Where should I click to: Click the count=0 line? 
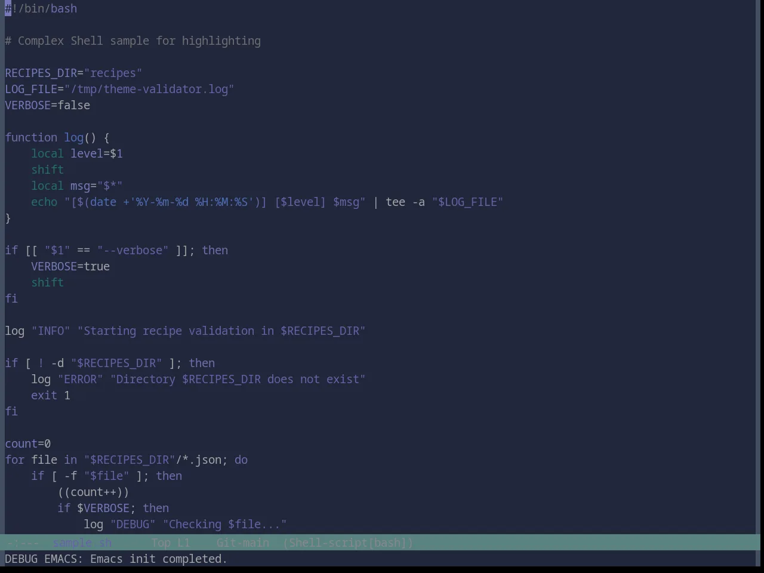(28, 444)
